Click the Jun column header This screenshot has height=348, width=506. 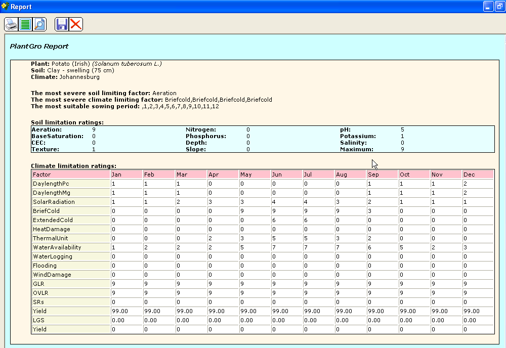point(286,175)
